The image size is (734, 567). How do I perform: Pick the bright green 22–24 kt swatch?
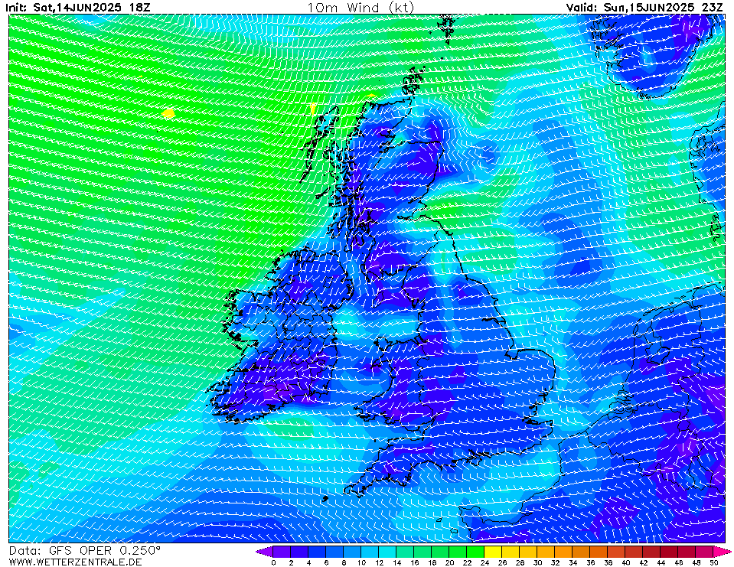coord(475,552)
